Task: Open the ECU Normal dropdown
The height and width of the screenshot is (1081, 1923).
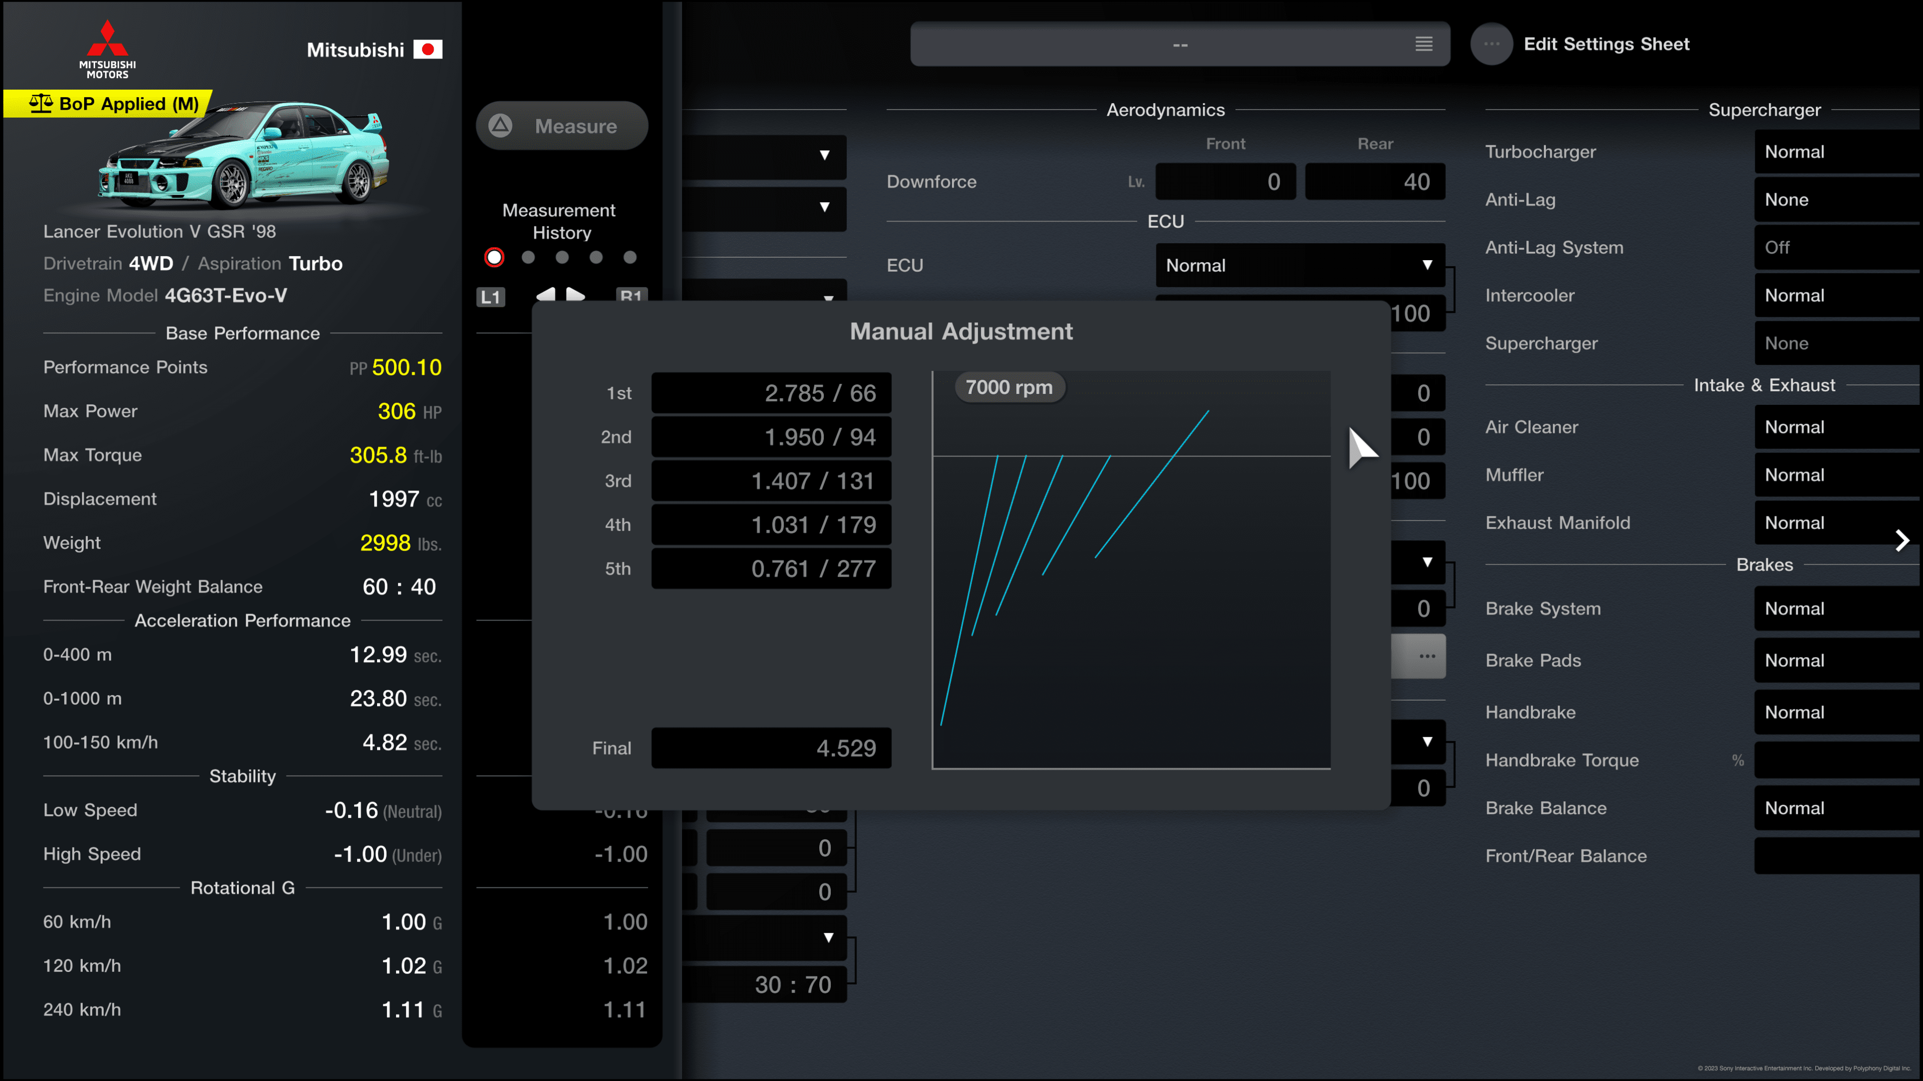Action: pos(1300,265)
